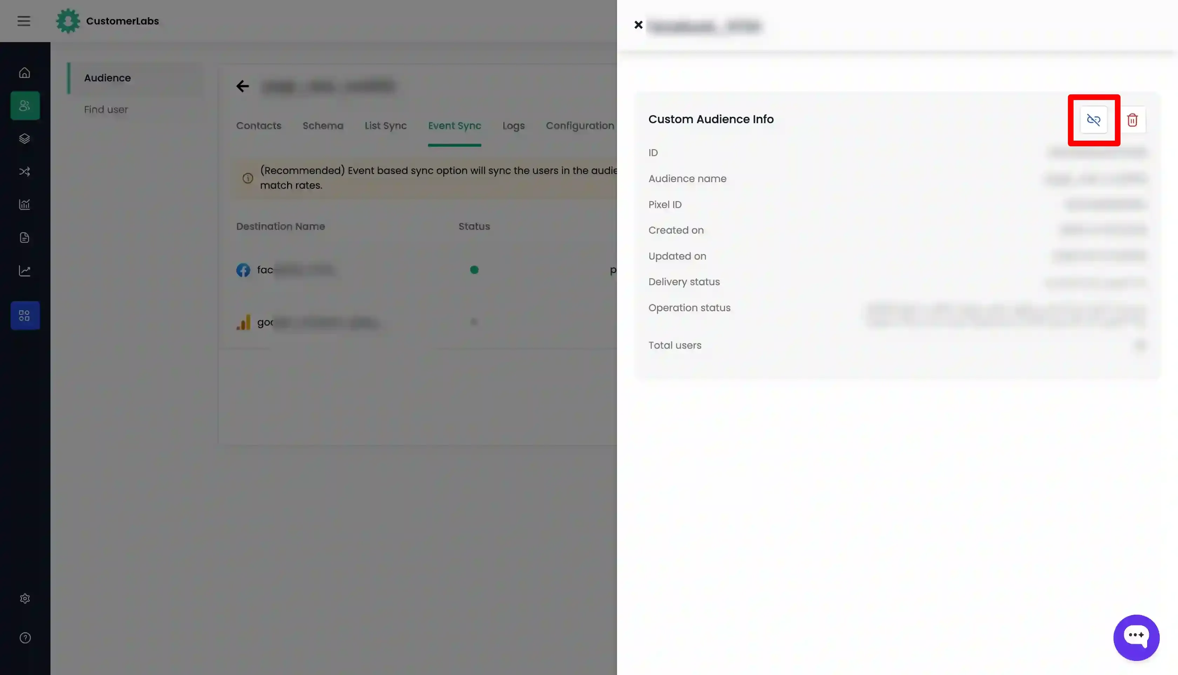1178x675 pixels.
Task: Open the line graph sidebar icon
Action: [x=25, y=271]
